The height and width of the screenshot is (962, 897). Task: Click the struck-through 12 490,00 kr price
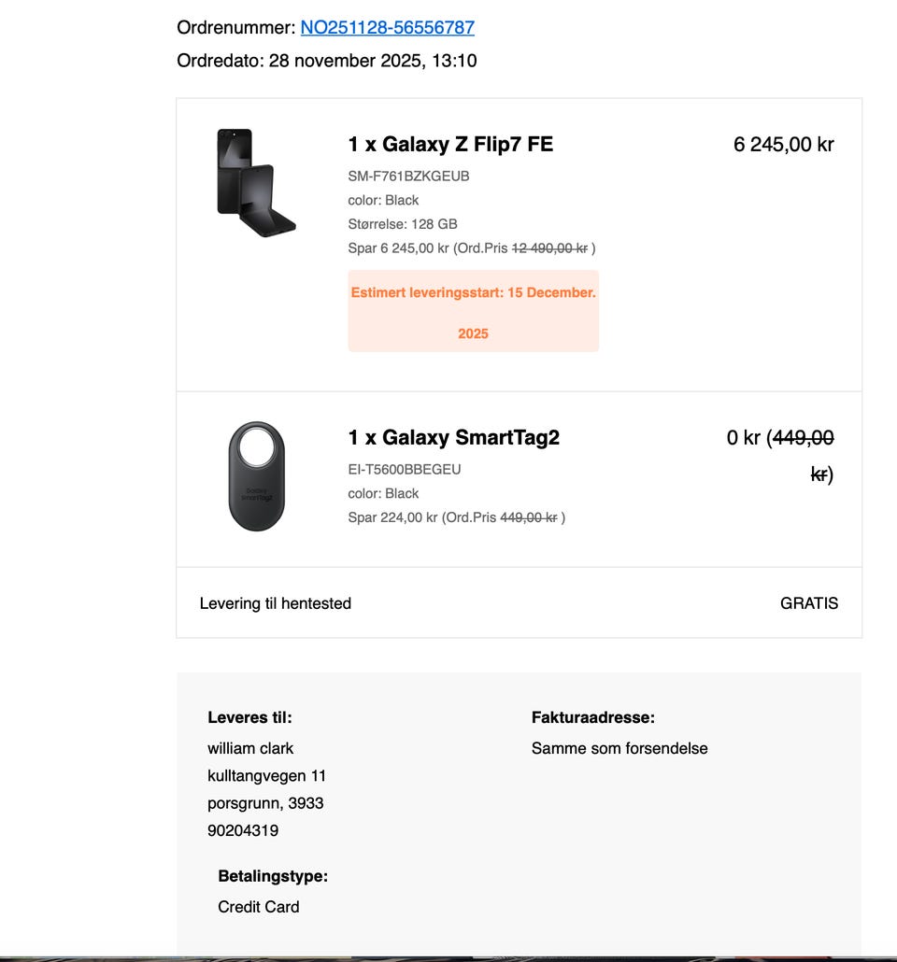(x=549, y=248)
